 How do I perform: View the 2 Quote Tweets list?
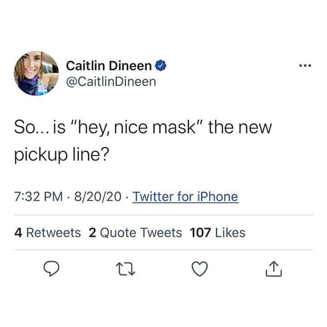(135, 233)
